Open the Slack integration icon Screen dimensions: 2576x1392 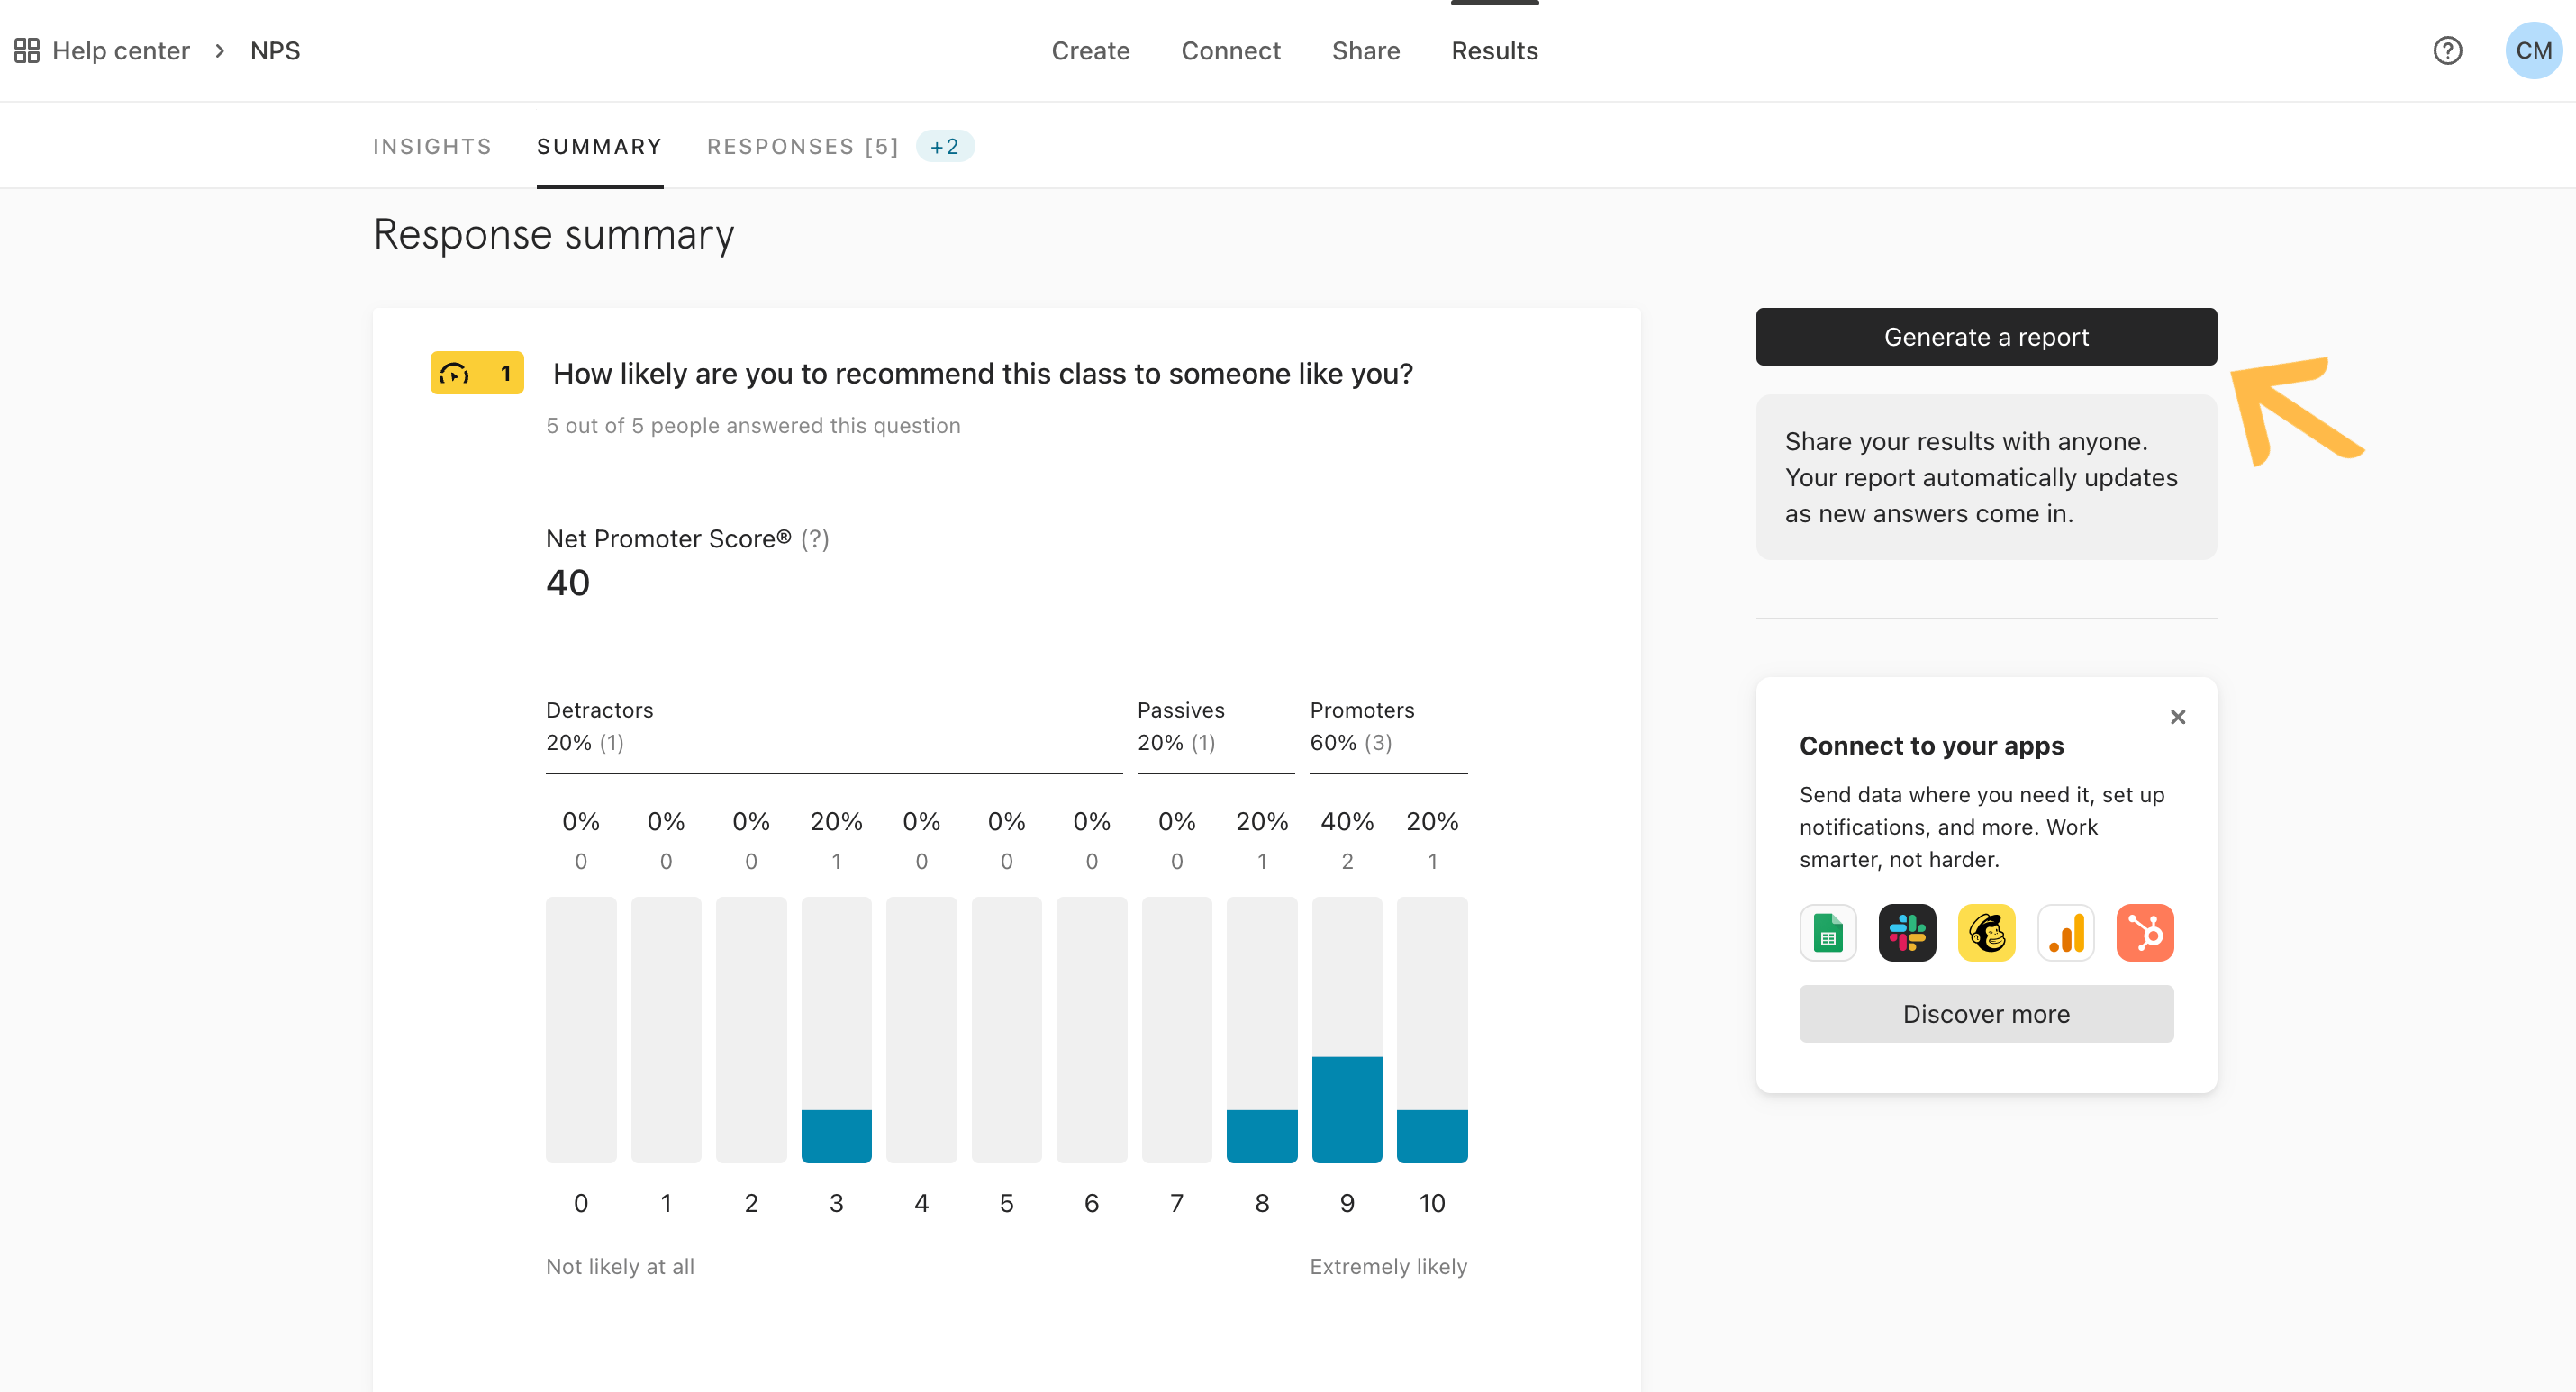[x=1907, y=933]
